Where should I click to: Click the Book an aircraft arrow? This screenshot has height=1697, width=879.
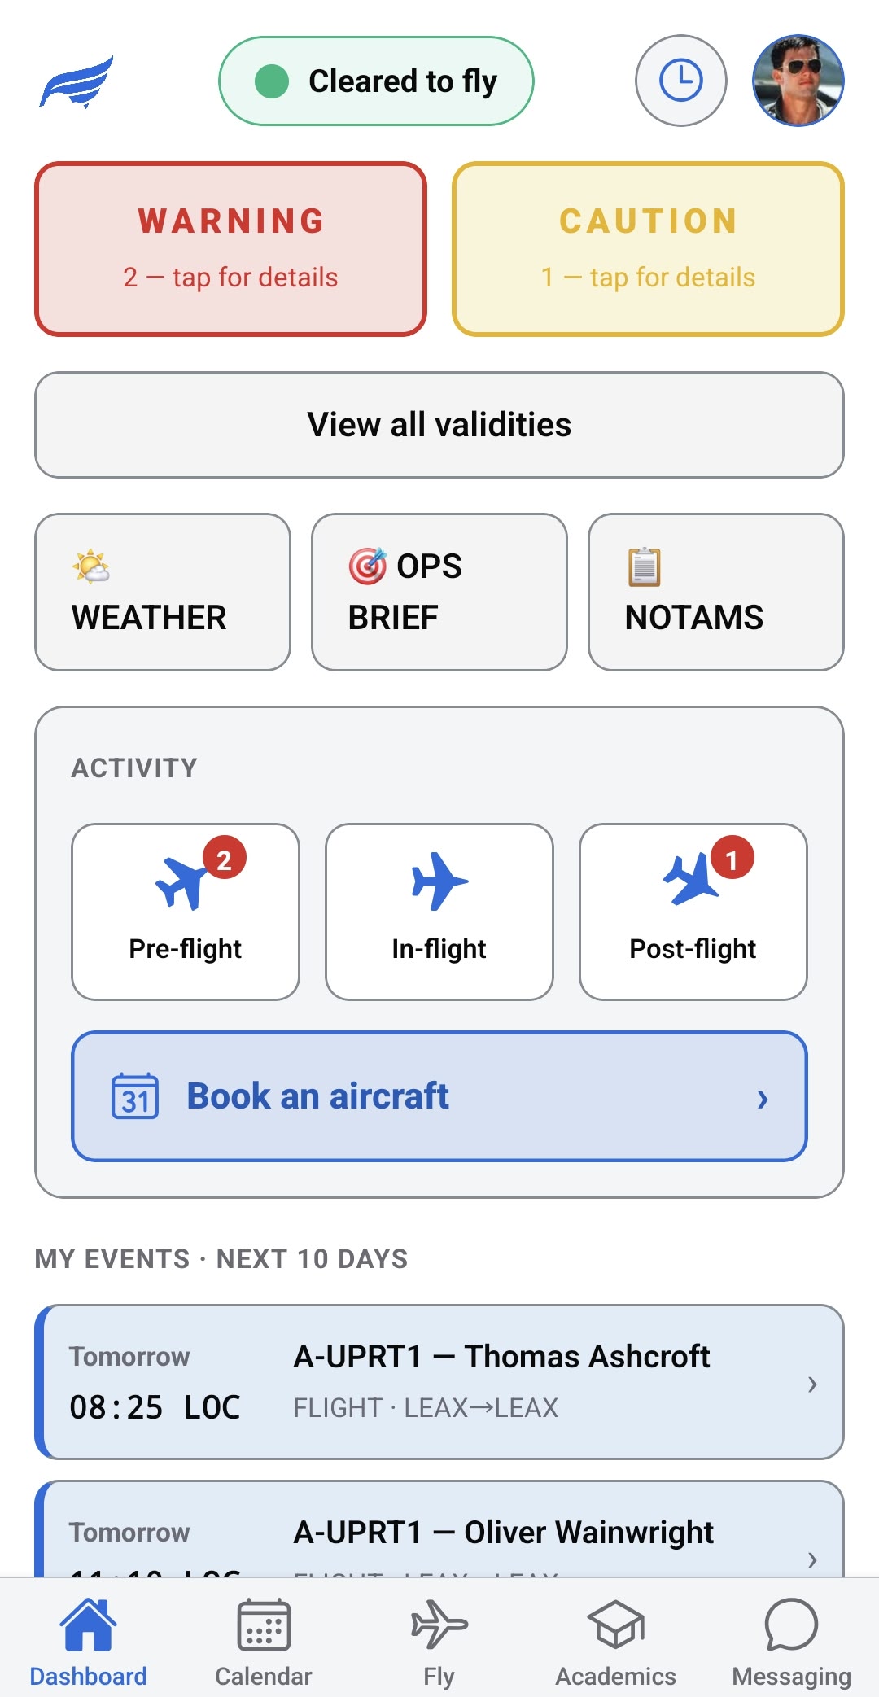point(763,1099)
